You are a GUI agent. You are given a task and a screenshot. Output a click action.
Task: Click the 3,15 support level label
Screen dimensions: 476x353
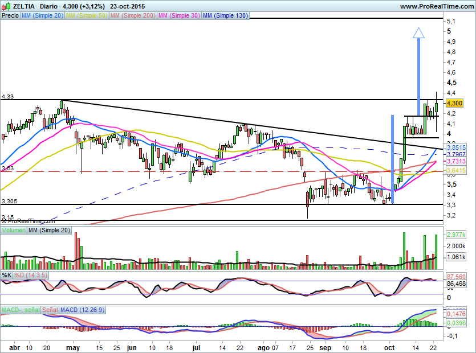(7, 217)
